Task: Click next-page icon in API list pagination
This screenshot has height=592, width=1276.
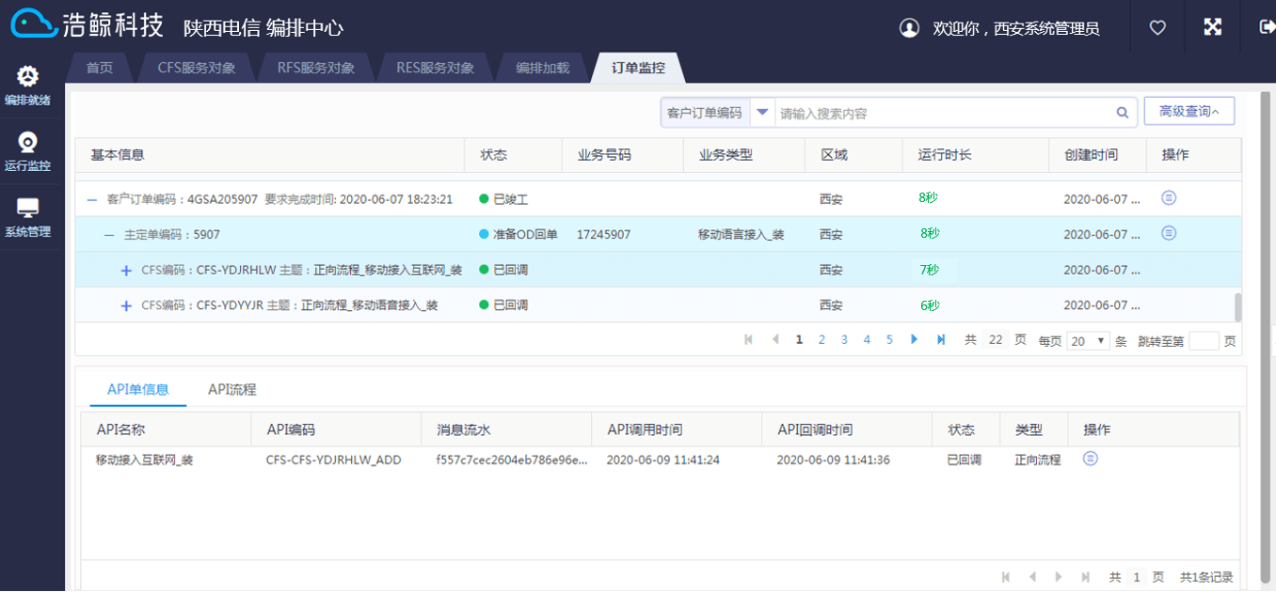Action: (1059, 577)
